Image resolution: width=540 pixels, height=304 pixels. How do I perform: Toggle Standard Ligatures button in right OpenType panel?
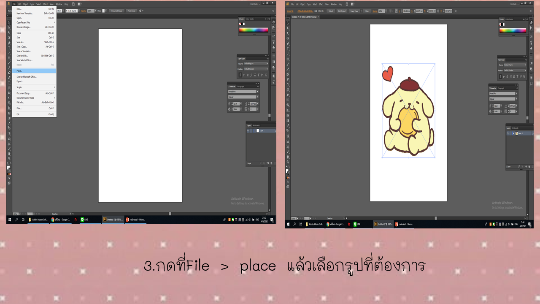(x=500, y=76)
